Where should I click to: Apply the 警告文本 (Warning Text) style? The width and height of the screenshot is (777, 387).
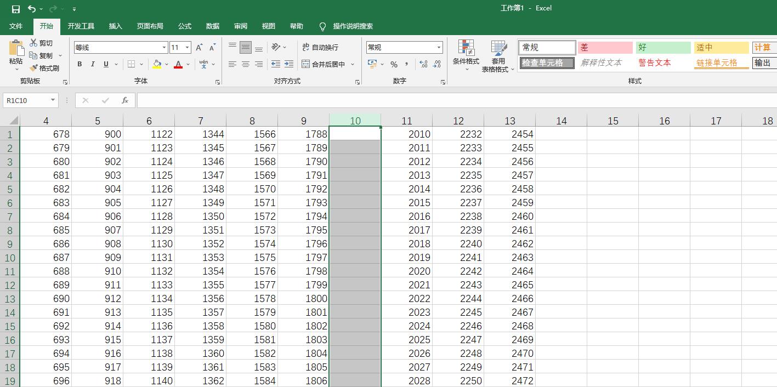pos(663,63)
